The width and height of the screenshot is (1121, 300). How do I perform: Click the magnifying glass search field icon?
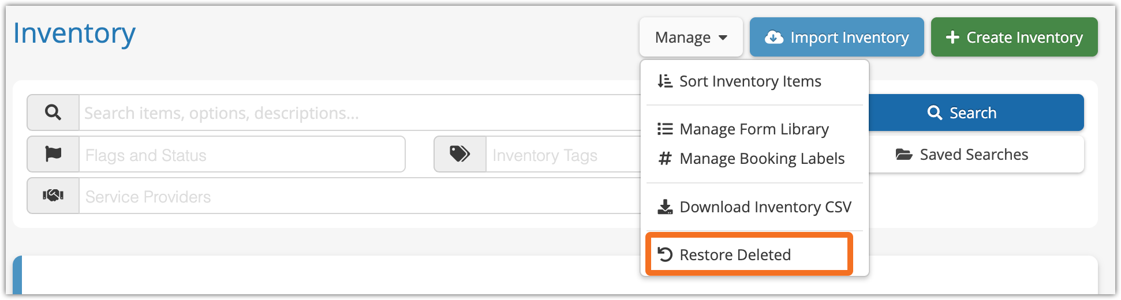click(x=53, y=112)
